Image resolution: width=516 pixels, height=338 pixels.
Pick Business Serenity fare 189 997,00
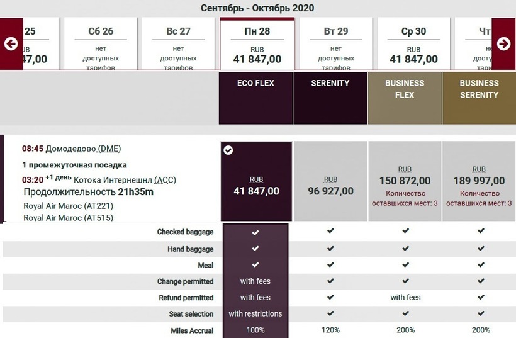pyautogui.click(x=479, y=185)
